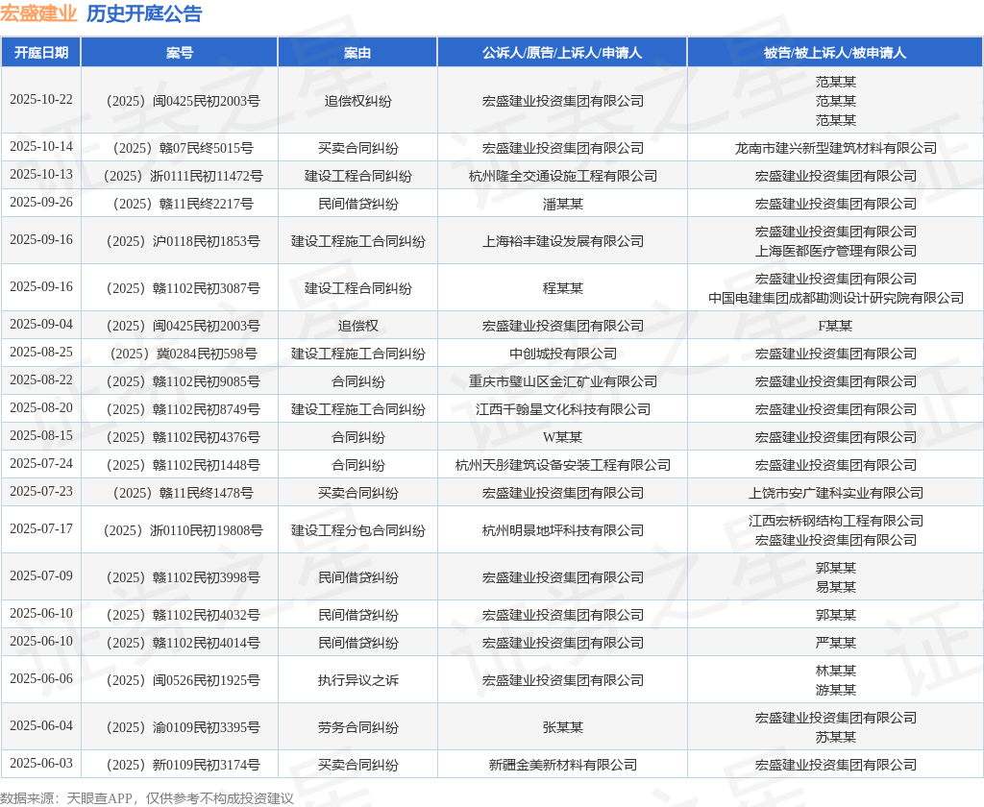The width and height of the screenshot is (984, 807).
Task: Click plaintiff 中创城投有限公司
Action: pyautogui.click(x=562, y=354)
